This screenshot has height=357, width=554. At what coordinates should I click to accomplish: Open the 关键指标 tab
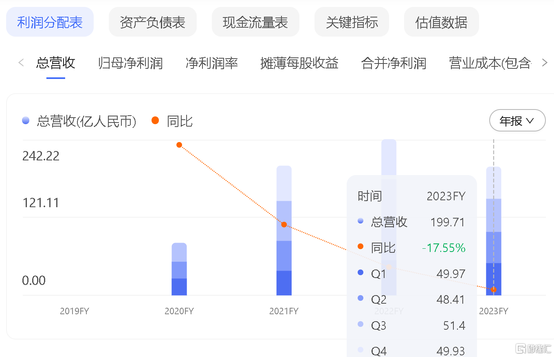pyautogui.click(x=352, y=22)
